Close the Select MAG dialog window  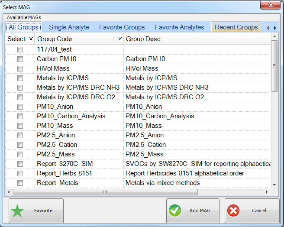tap(271, 5)
